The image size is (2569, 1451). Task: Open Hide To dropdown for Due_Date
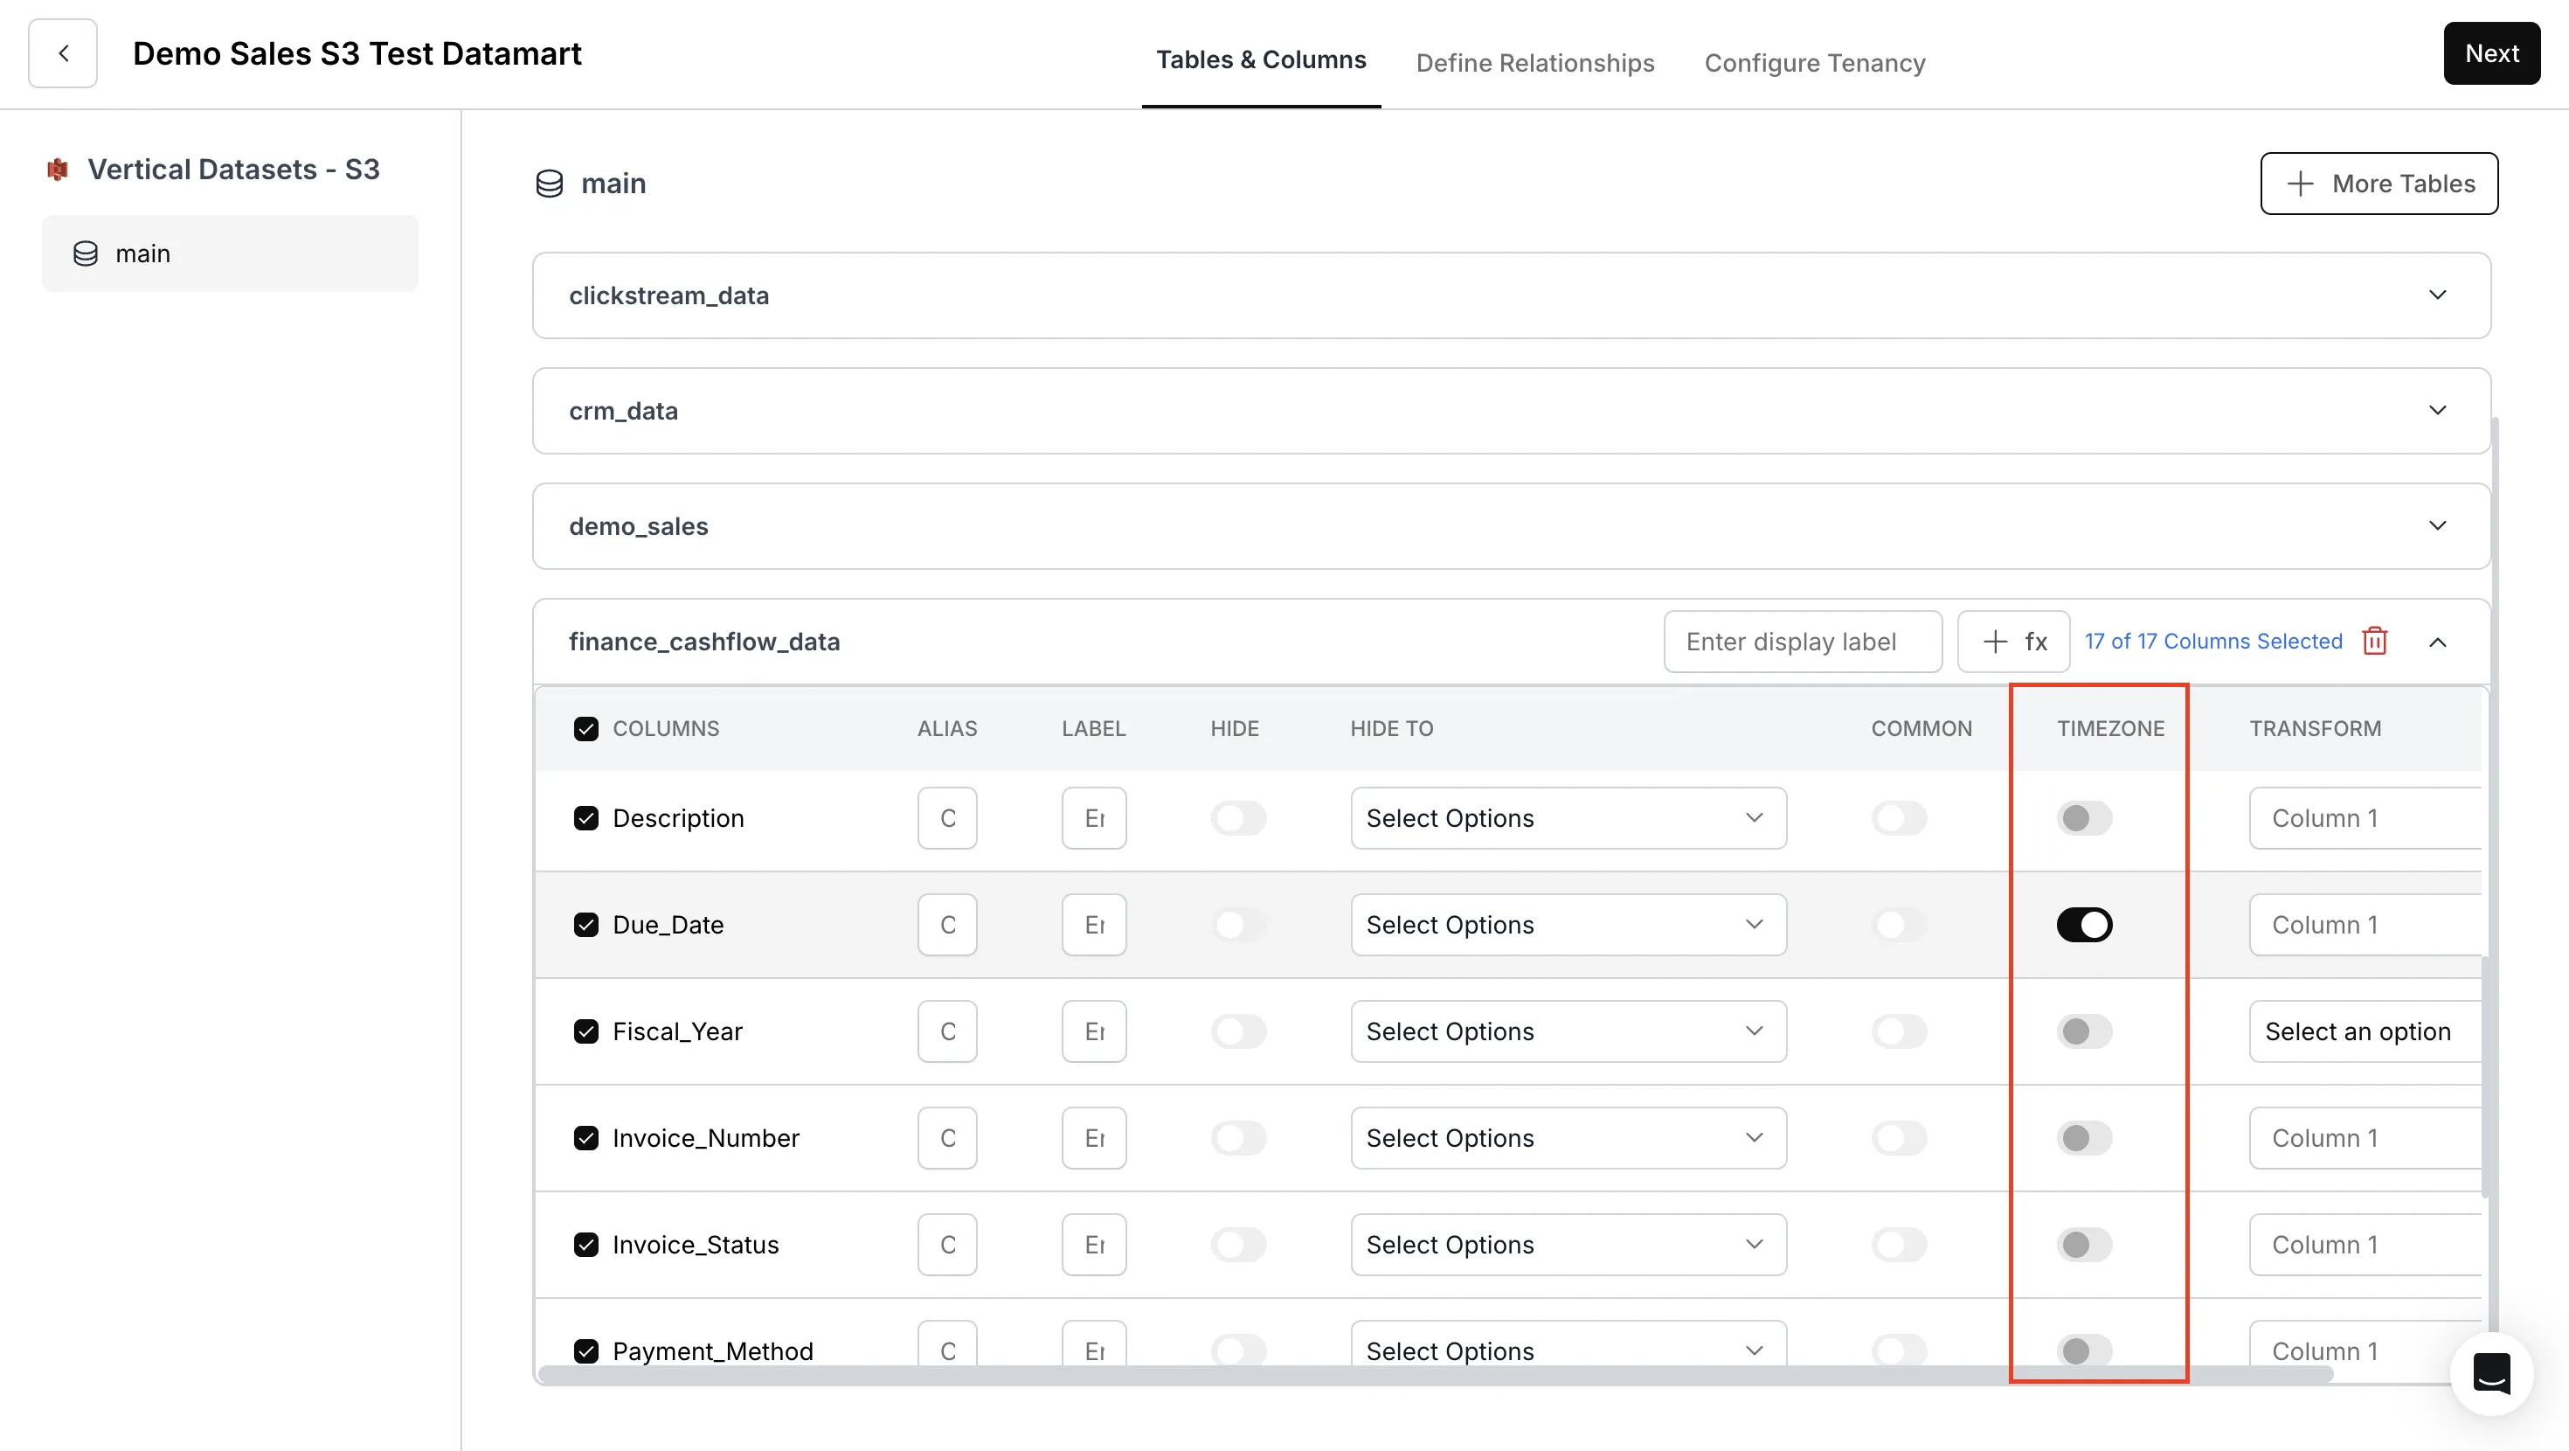click(1568, 925)
